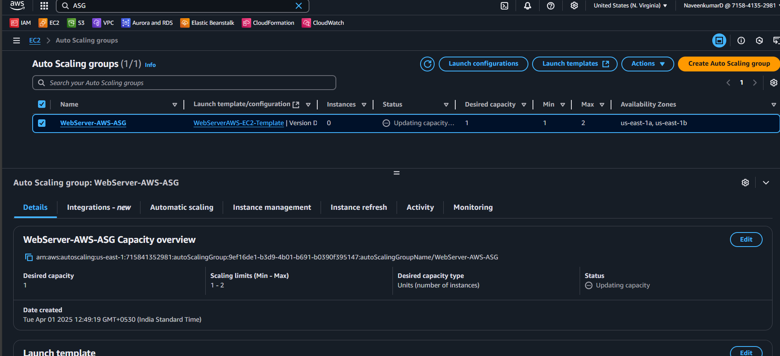Open the Actions dropdown
Viewport: 780px width, 356px height.
click(648, 64)
